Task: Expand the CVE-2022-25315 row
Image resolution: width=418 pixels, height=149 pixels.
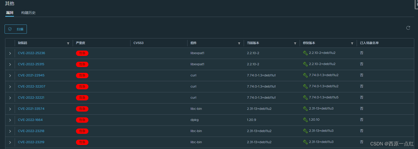Action: click(x=10, y=65)
